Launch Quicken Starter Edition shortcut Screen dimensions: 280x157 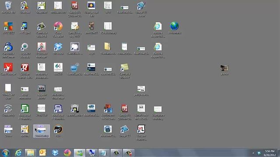click(x=25, y=71)
